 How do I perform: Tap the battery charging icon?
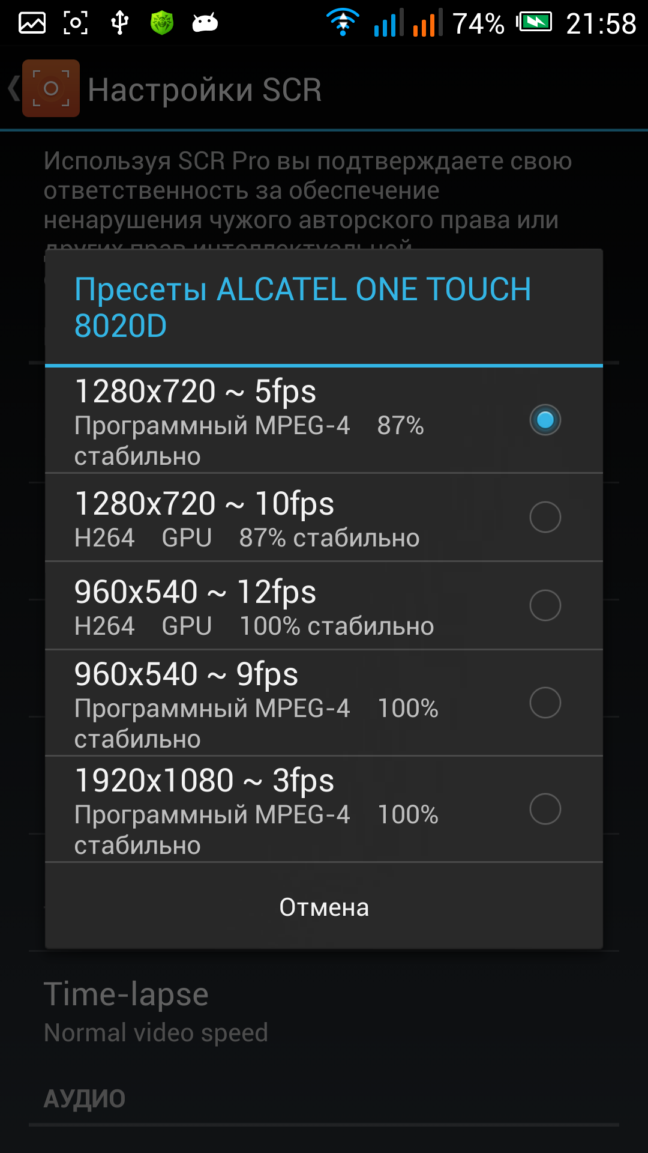click(x=535, y=23)
